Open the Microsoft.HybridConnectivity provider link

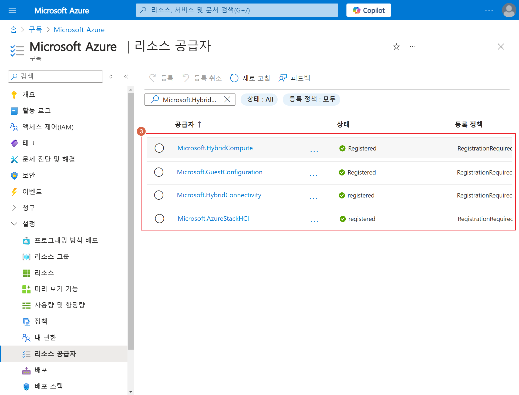tap(219, 195)
